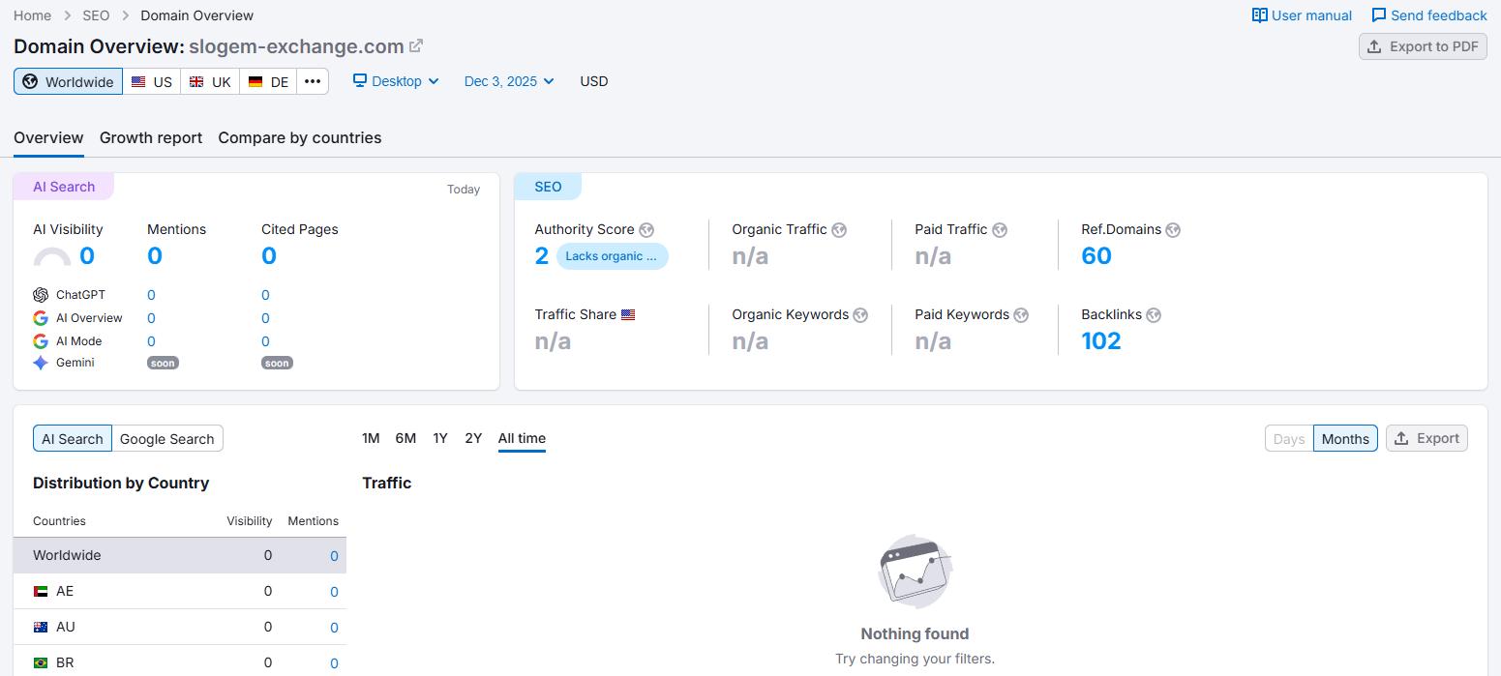Open the Compare by countries tab

[x=300, y=137]
